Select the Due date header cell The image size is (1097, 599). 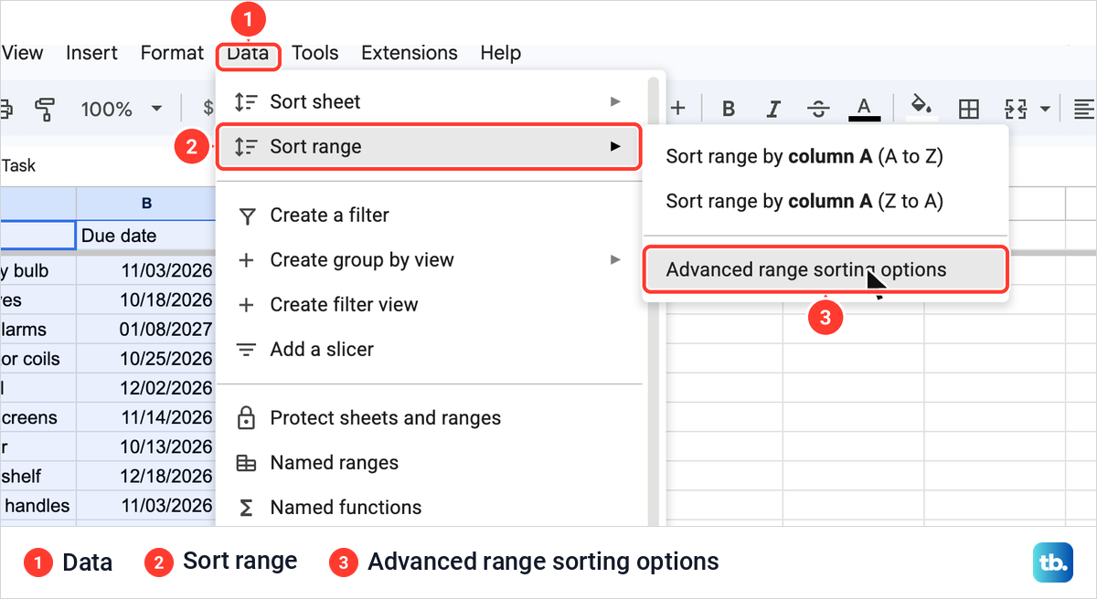coord(146,236)
